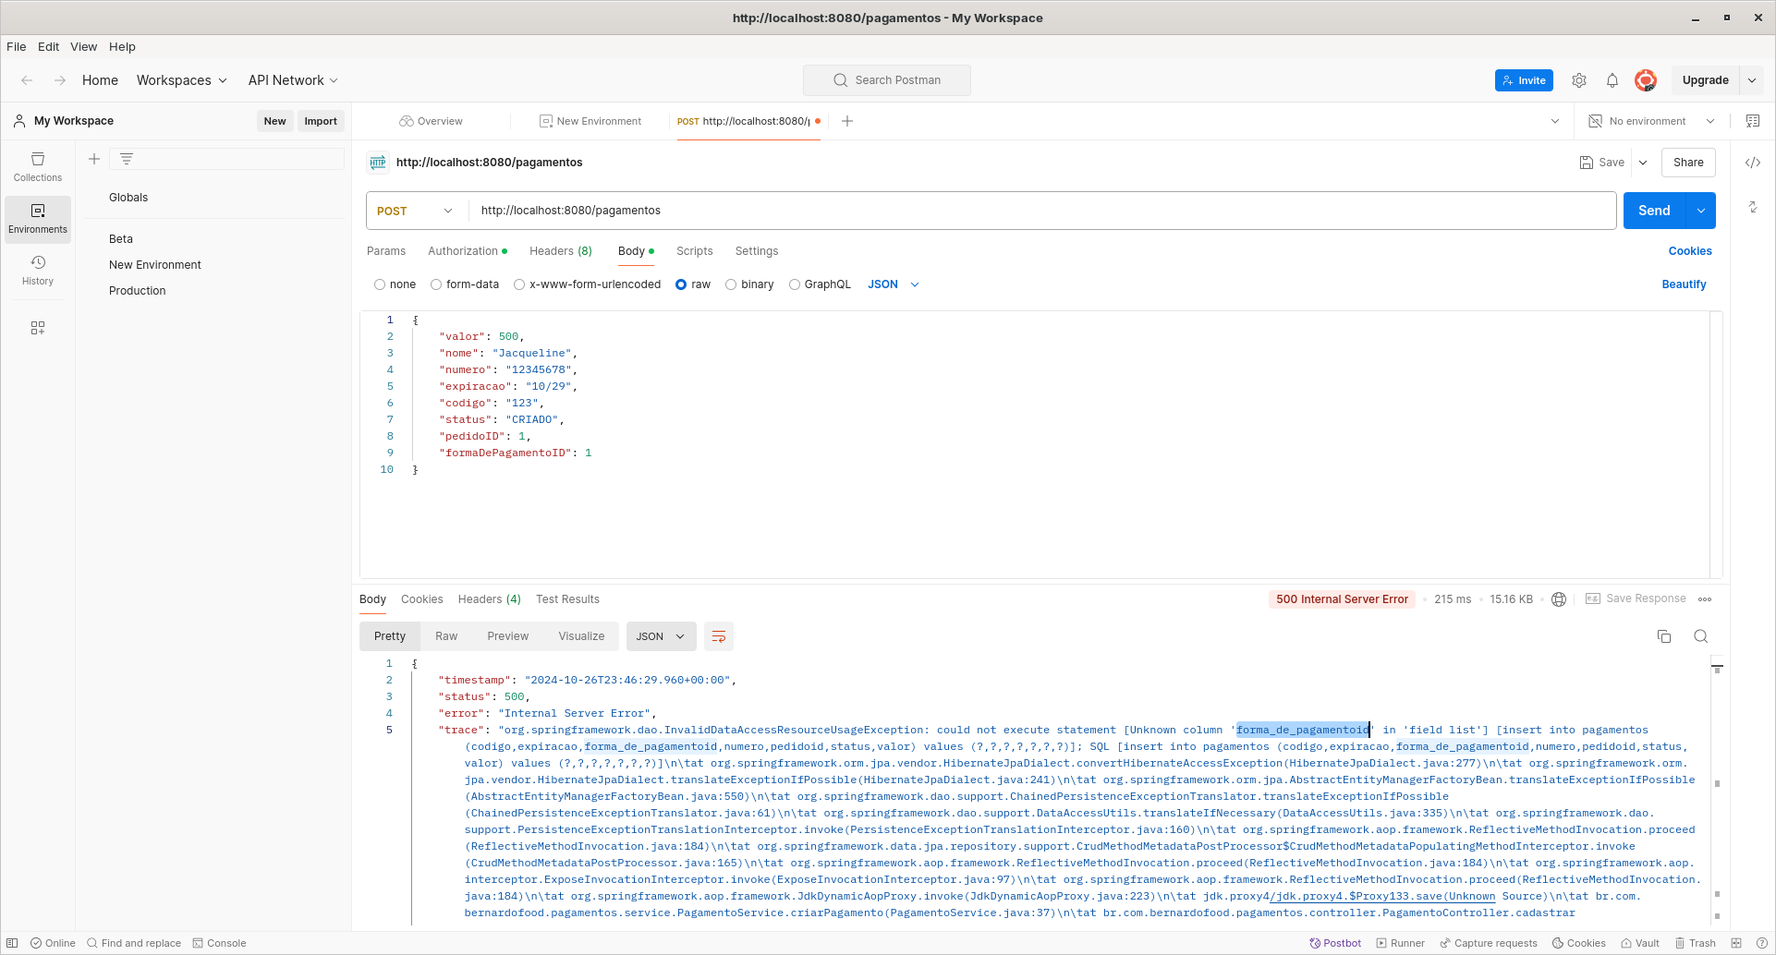Open Globals in environments list
The image size is (1776, 955).
tap(128, 198)
